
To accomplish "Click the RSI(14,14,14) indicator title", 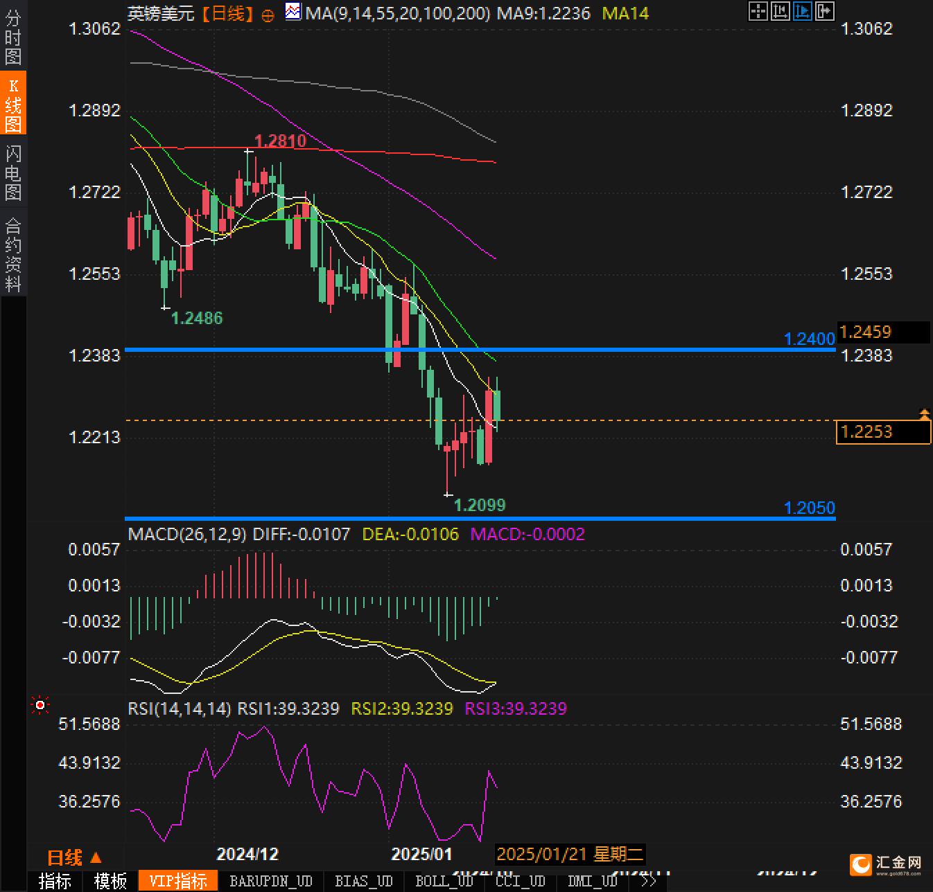I will 180,708.
